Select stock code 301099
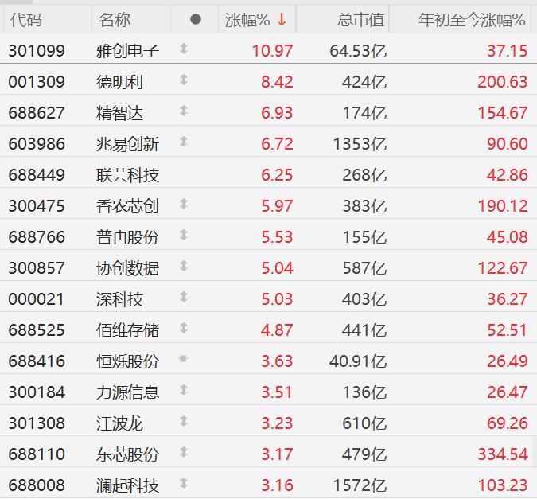Screen dimensions: 537x499 pos(37,51)
